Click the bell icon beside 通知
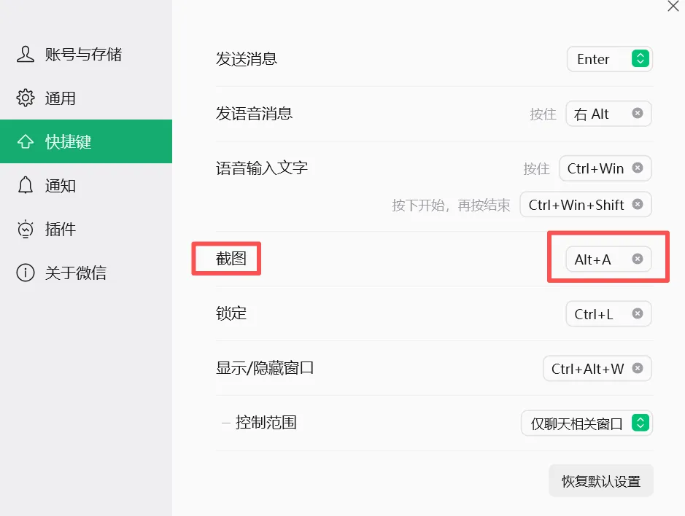The width and height of the screenshot is (685, 516). coord(26,185)
